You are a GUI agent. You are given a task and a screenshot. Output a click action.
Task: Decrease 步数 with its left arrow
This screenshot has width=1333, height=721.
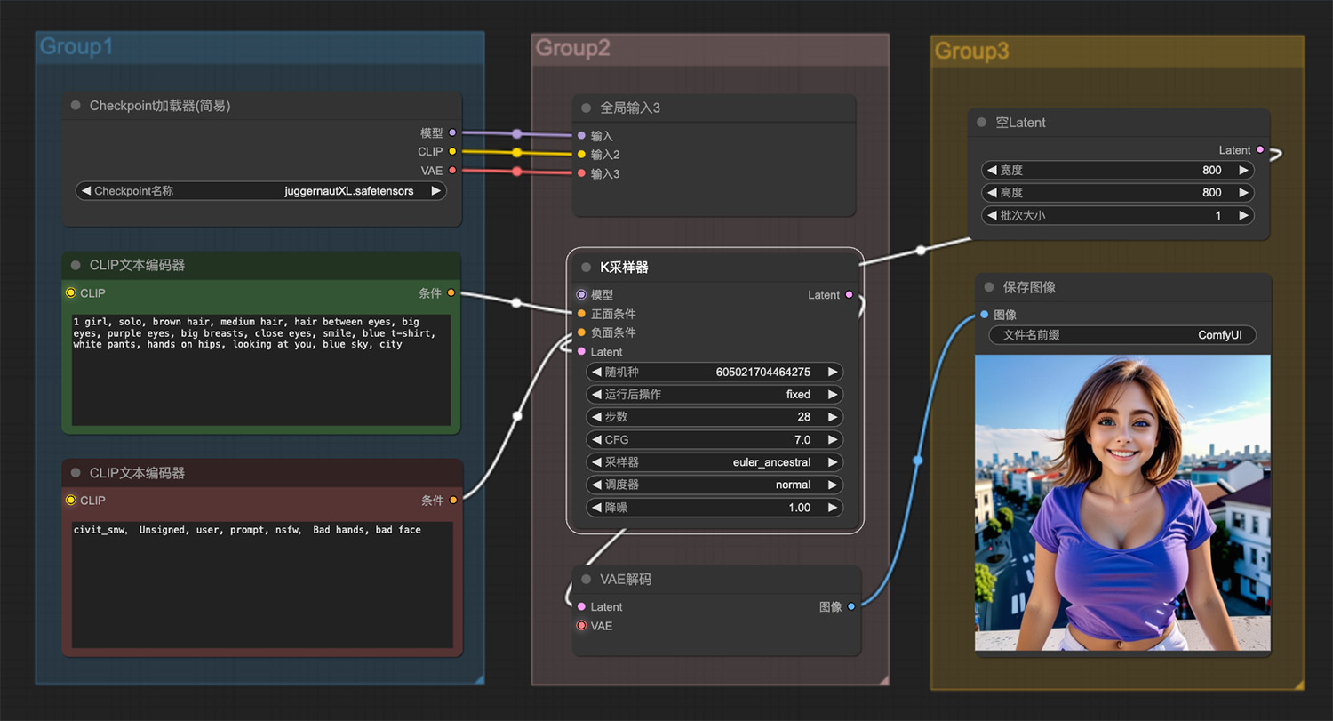596,416
